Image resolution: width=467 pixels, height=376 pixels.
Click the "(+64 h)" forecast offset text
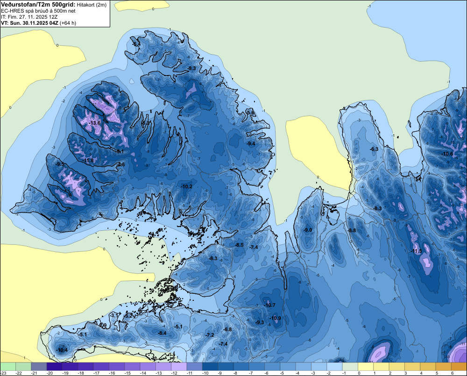point(68,23)
